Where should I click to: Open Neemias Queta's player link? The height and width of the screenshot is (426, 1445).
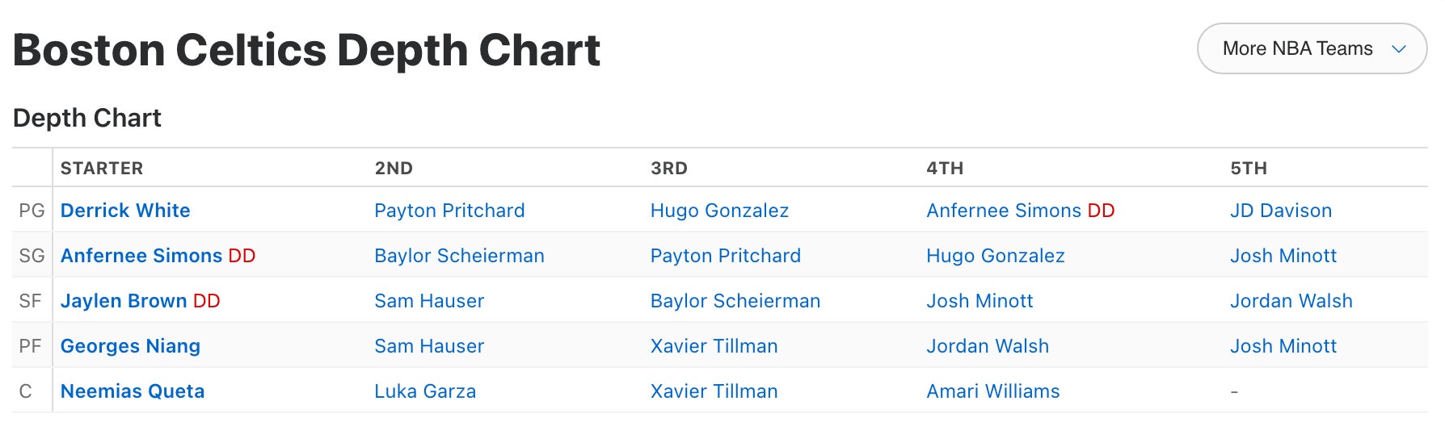[133, 391]
